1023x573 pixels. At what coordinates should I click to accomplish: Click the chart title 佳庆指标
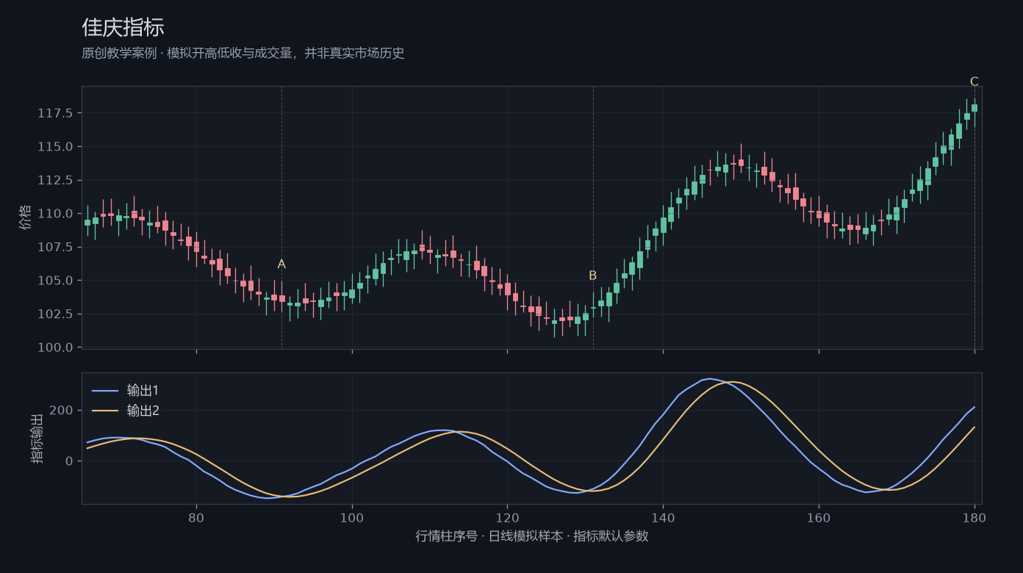pos(123,27)
